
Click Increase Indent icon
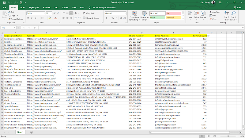(x=80, y=18)
